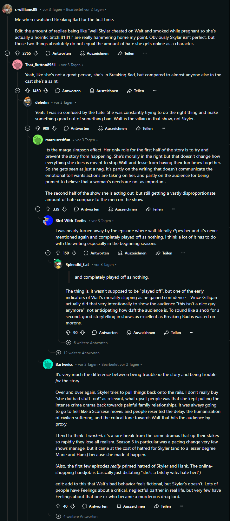Viewport: 230px width, 521px height.
Task: Reply to dehehn's comment via Antworten
Action: click(x=76, y=129)
